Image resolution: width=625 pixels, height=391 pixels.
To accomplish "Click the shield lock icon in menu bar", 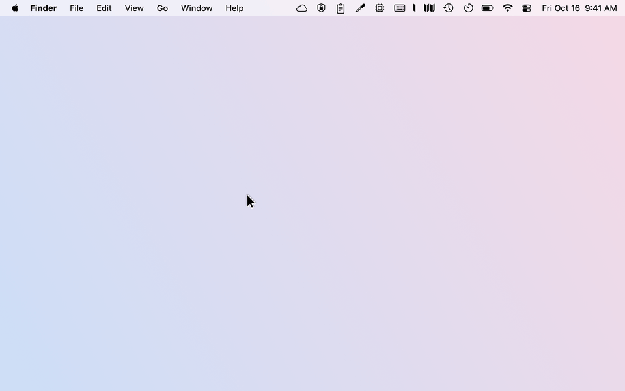I will (321, 8).
